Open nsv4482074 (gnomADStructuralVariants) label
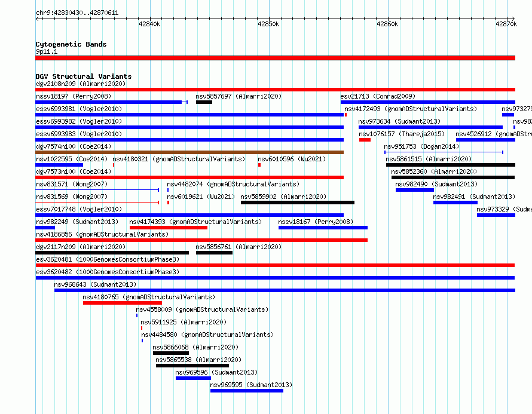532x414 pixels. point(233,184)
